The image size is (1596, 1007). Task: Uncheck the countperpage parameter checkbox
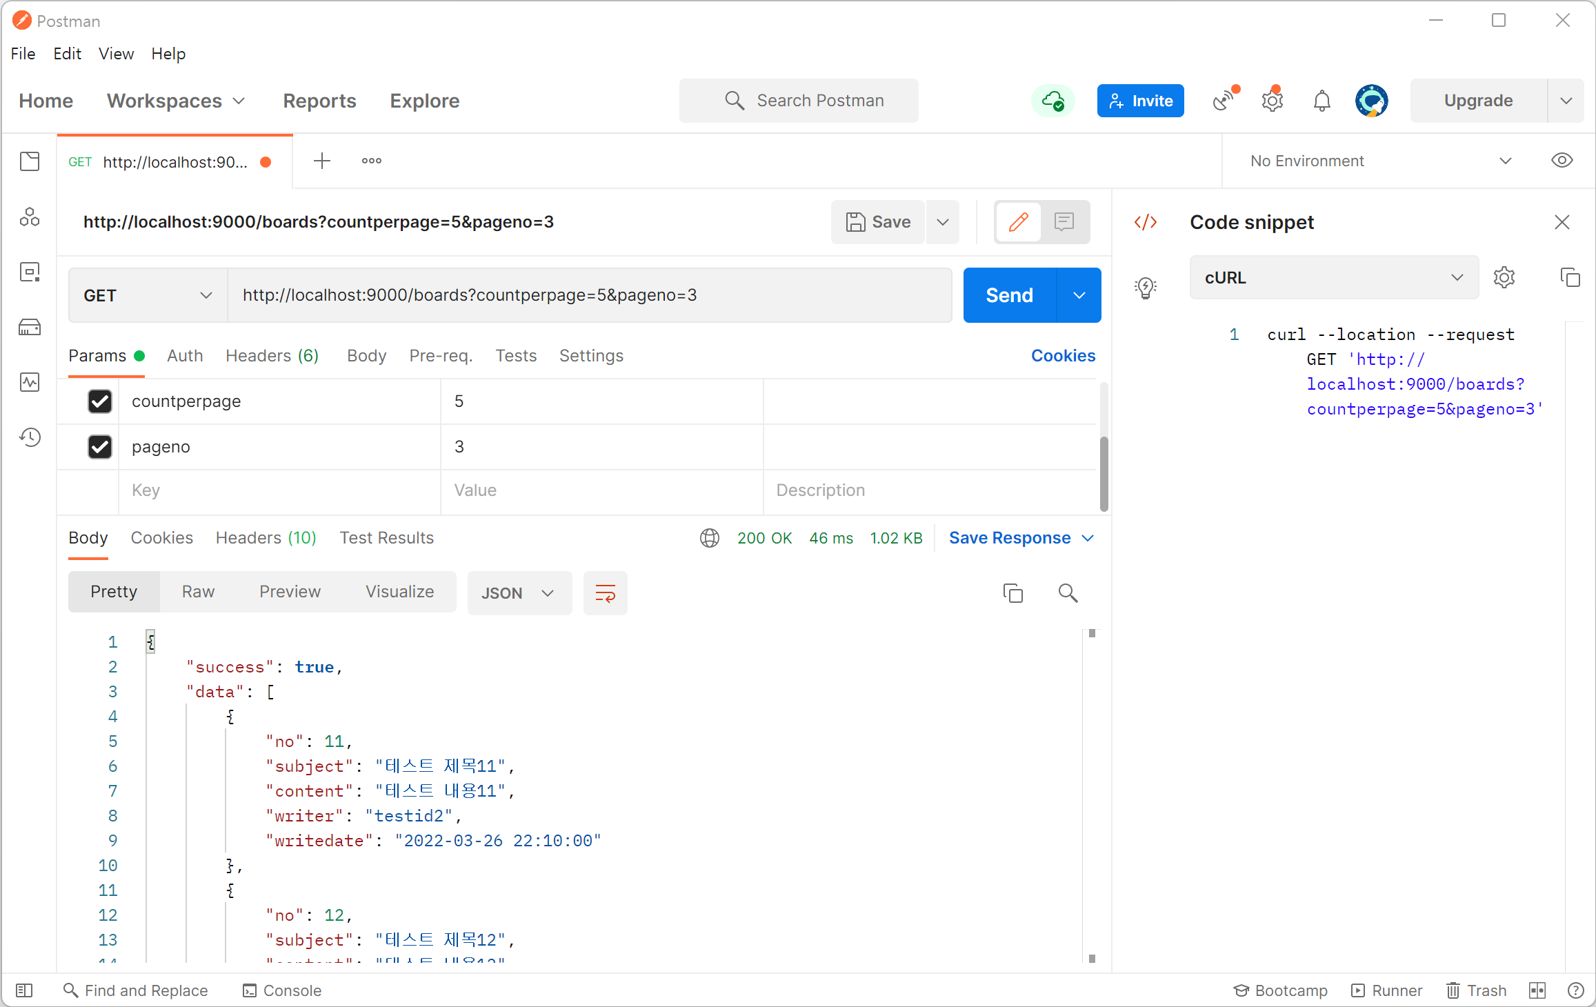point(100,401)
